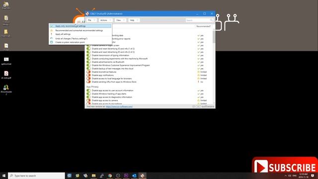
Task: Open Outlook from the taskbar
Action: click(x=134, y=176)
